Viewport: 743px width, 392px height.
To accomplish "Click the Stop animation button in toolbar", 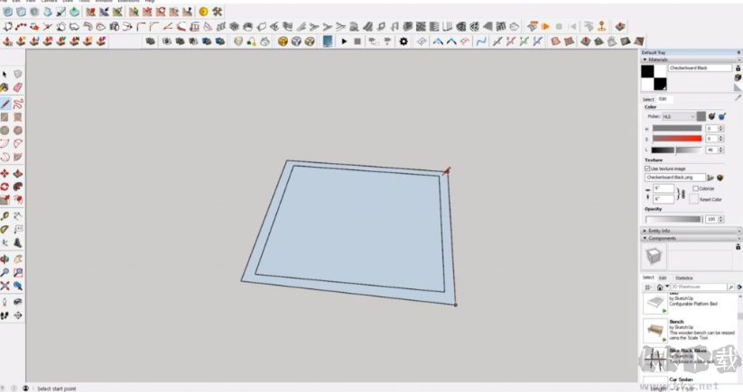I will point(358,41).
